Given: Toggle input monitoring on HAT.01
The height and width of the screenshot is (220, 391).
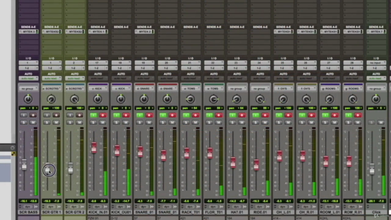Looking at the screenshot, I should click(233, 115).
